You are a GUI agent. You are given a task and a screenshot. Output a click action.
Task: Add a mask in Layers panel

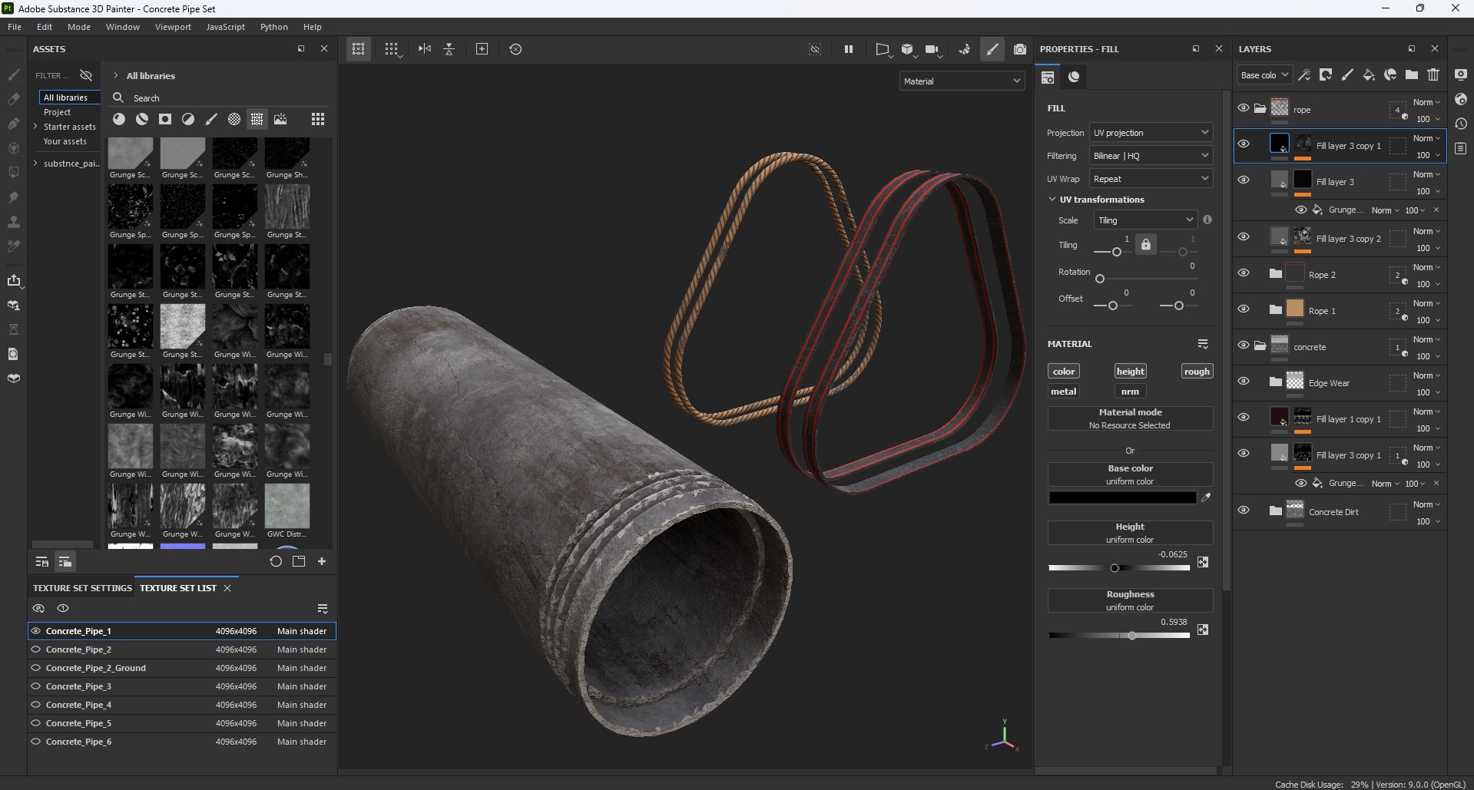coord(1326,74)
